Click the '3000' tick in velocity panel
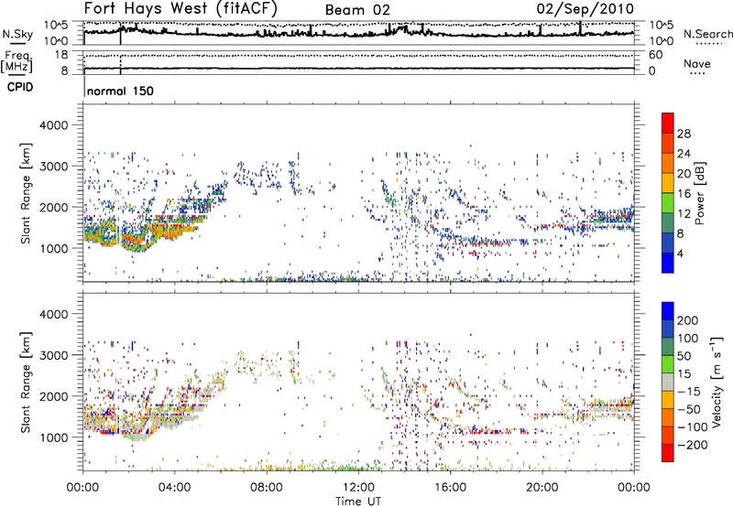Image resolution: width=733 pixels, height=507 pixels. (x=54, y=355)
